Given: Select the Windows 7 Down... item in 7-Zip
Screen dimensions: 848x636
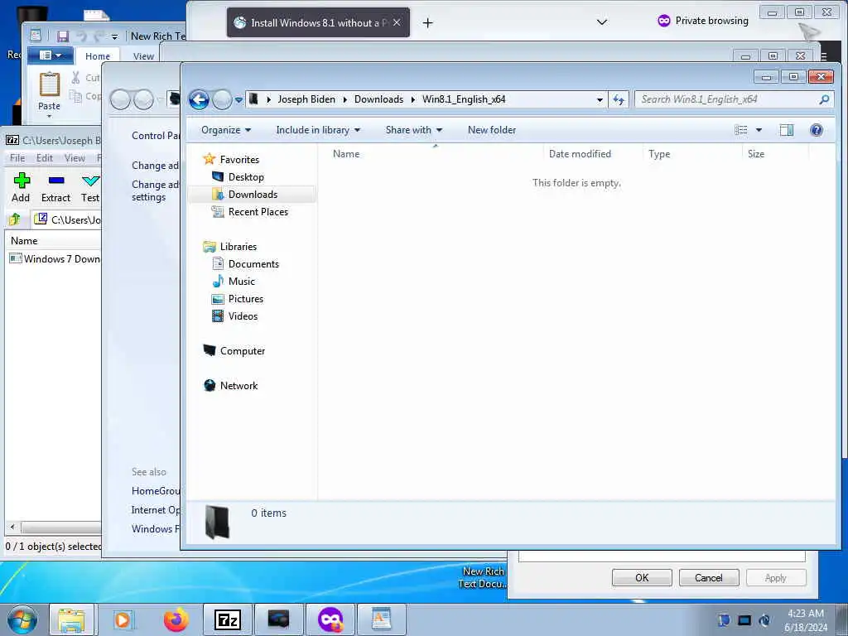Looking at the screenshot, I should coord(55,259).
